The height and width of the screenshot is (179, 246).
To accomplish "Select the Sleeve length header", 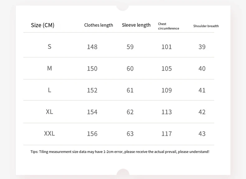I will pyautogui.click(x=136, y=25).
